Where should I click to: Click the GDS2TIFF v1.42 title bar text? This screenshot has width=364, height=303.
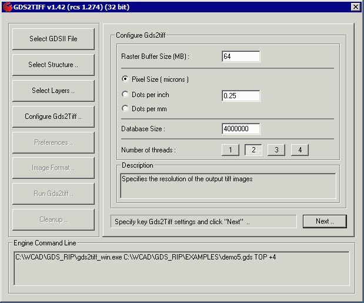[x=71, y=7]
